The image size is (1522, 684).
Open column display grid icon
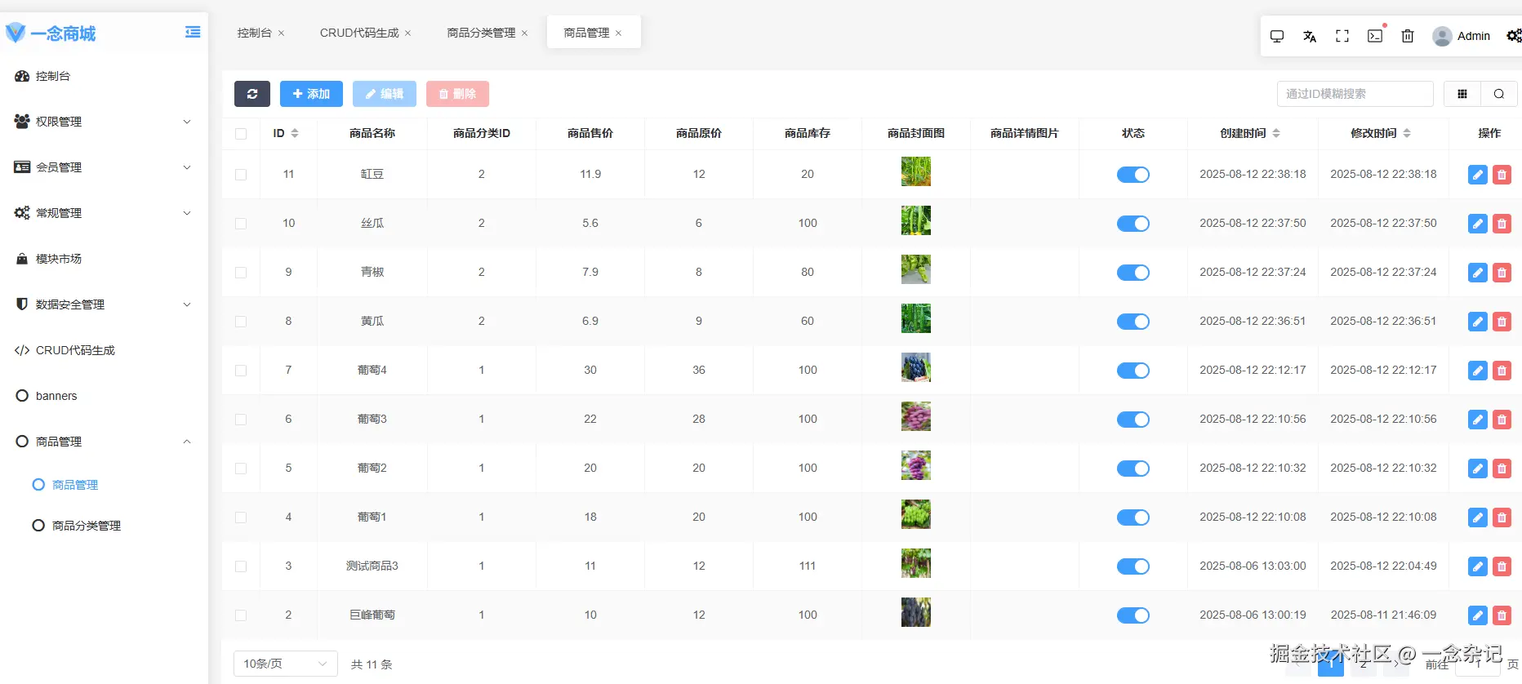click(x=1462, y=94)
